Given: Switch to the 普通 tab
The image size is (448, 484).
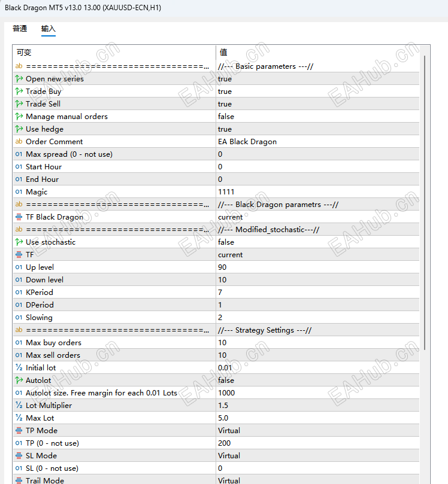Looking at the screenshot, I should pyautogui.click(x=20, y=29).
